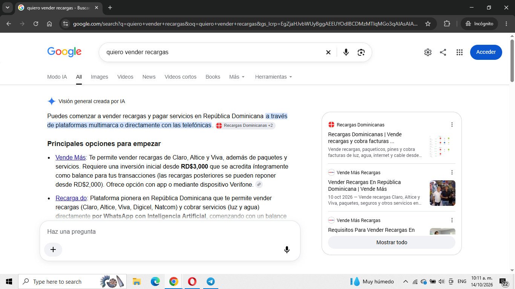515x289 pixels.
Task: Open Google quick settings gear icon
Action: click(428, 52)
